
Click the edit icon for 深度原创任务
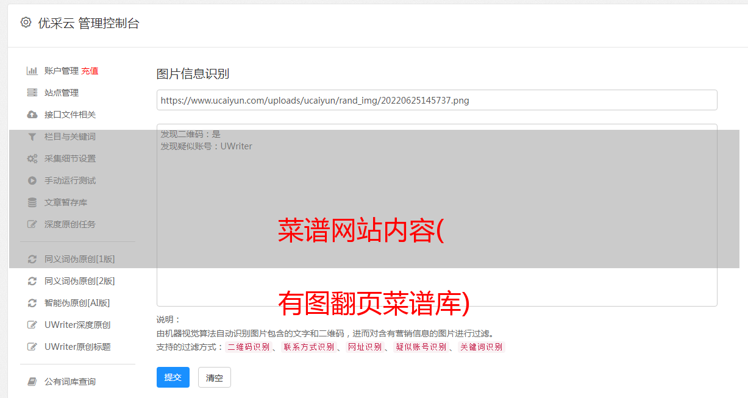click(32, 224)
